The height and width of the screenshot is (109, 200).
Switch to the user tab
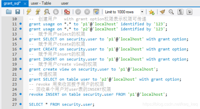pos(65,3)
